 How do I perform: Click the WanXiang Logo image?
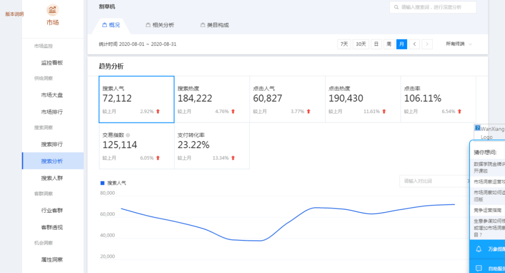pos(489,133)
